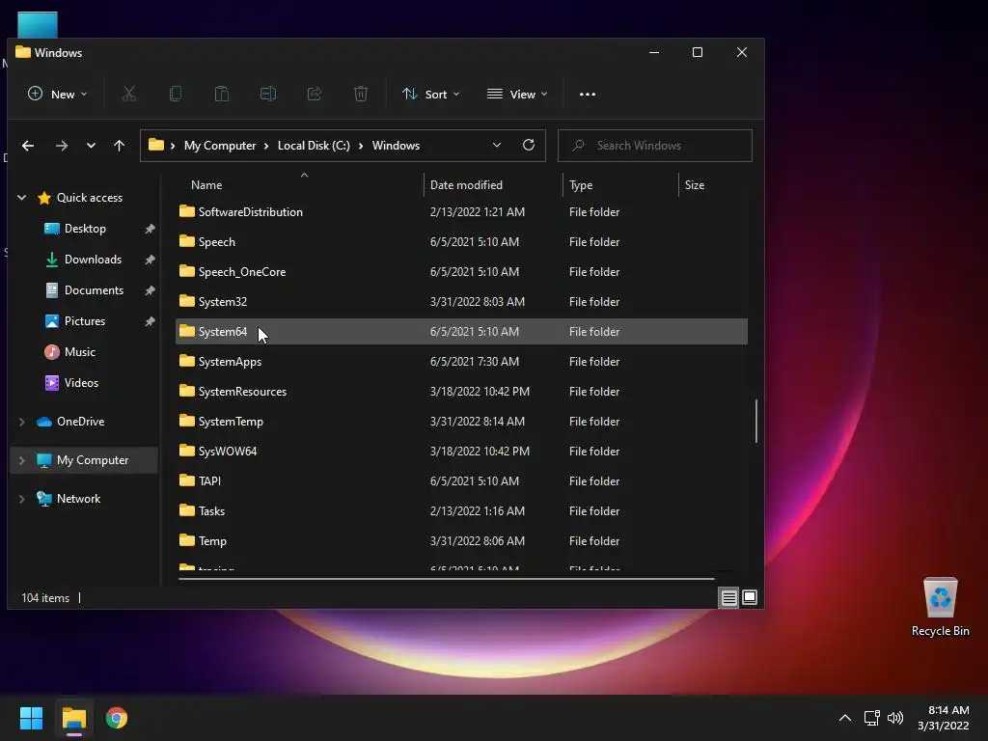Viewport: 988px width, 741px height.
Task: Open the volume speaker tray icon
Action: [894, 718]
